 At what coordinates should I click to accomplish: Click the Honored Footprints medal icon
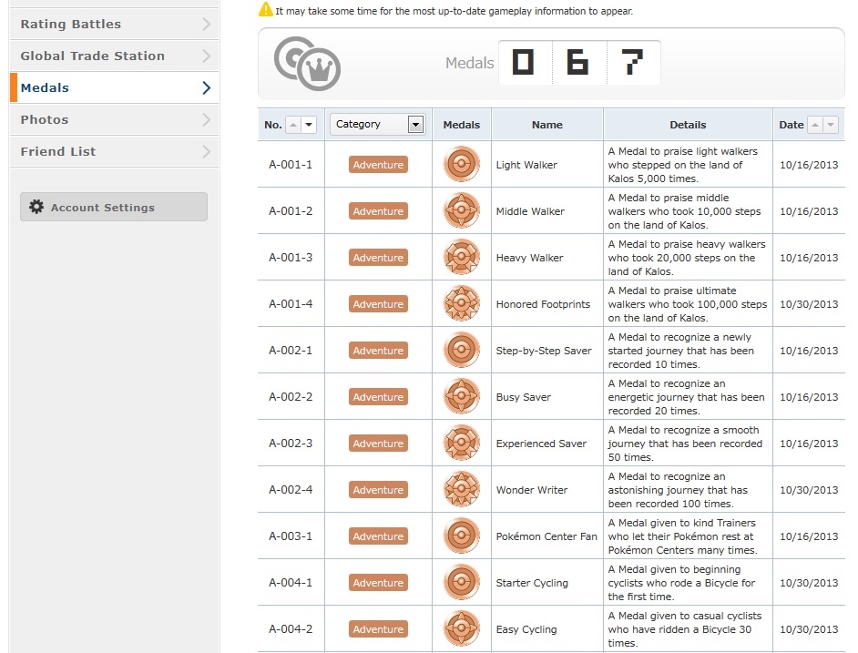click(x=461, y=304)
